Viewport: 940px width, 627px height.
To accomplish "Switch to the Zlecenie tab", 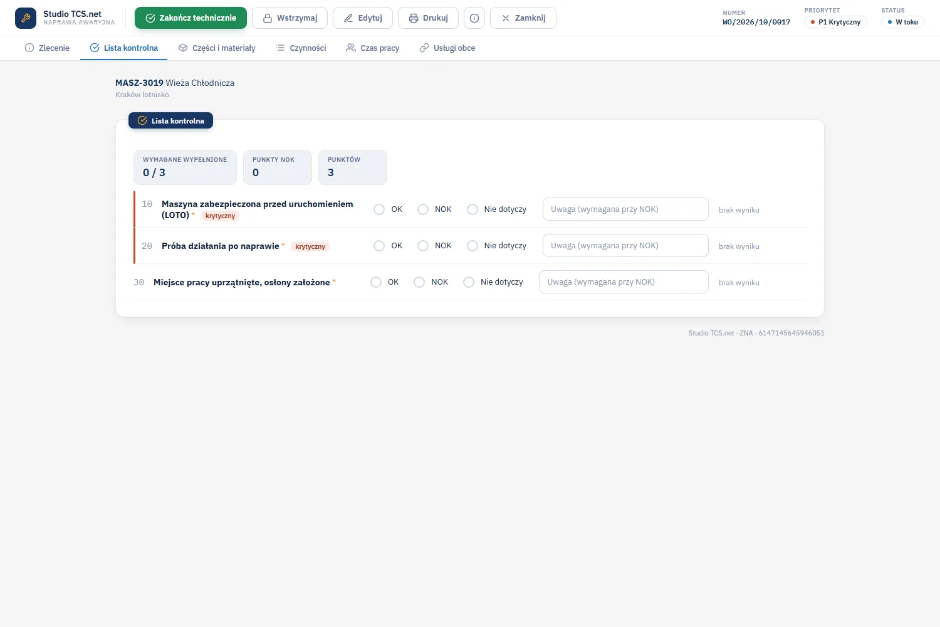I will [47, 48].
